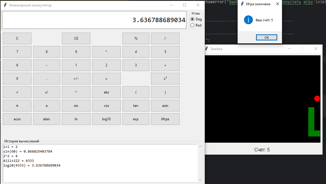Click digit 8 on the calculator
Viewport: 326px width, 184px height.
click(47, 52)
